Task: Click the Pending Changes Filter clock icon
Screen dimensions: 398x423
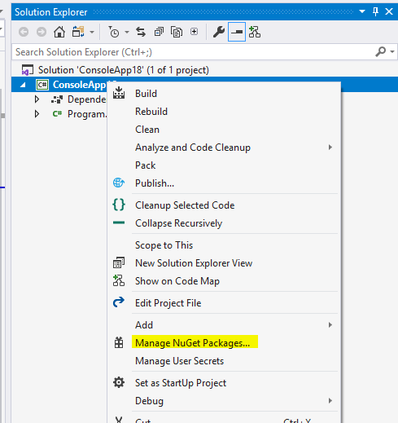Action: (114, 32)
